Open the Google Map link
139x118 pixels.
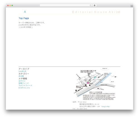(x=105, y=107)
